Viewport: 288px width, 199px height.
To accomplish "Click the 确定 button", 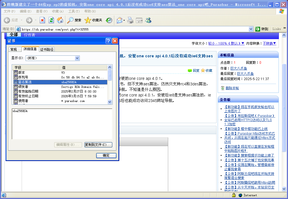I will click(106, 155).
